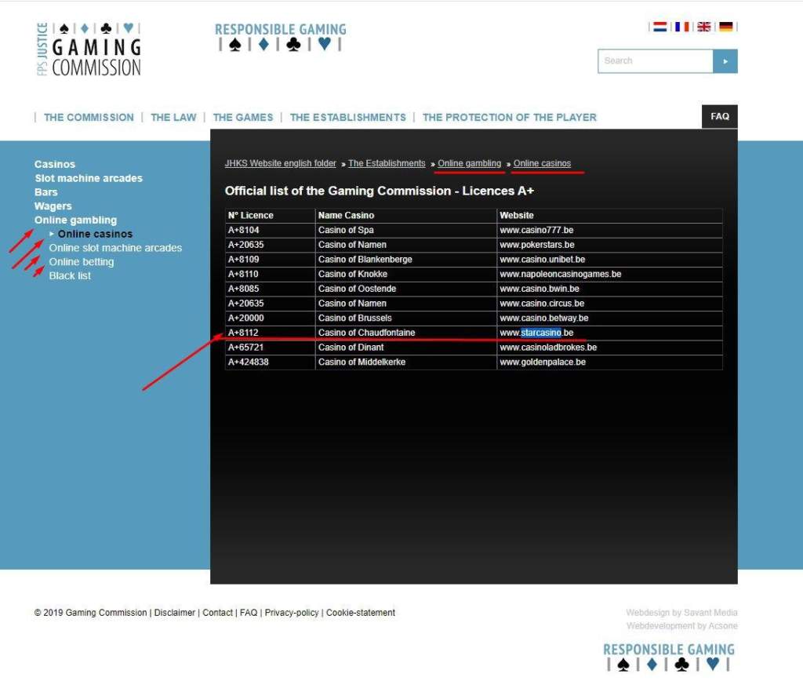Open the Cookie-statement footer link
This screenshot has width=803, height=681.
pyautogui.click(x=360, y=613)
